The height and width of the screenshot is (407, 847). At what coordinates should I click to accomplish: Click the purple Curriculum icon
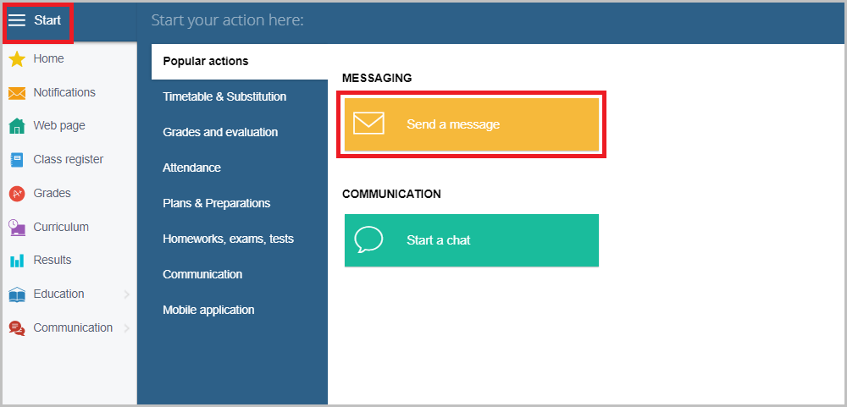17,228
